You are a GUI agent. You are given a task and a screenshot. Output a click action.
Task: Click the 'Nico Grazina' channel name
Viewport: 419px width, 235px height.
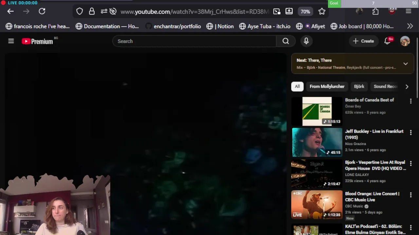click(x=355, y=144)
